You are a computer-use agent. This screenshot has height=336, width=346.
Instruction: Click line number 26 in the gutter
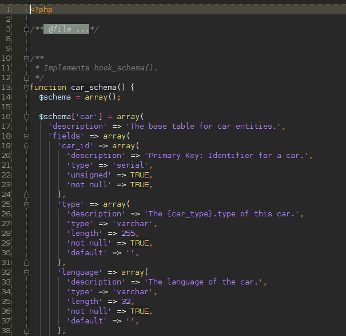pos(6,214)
